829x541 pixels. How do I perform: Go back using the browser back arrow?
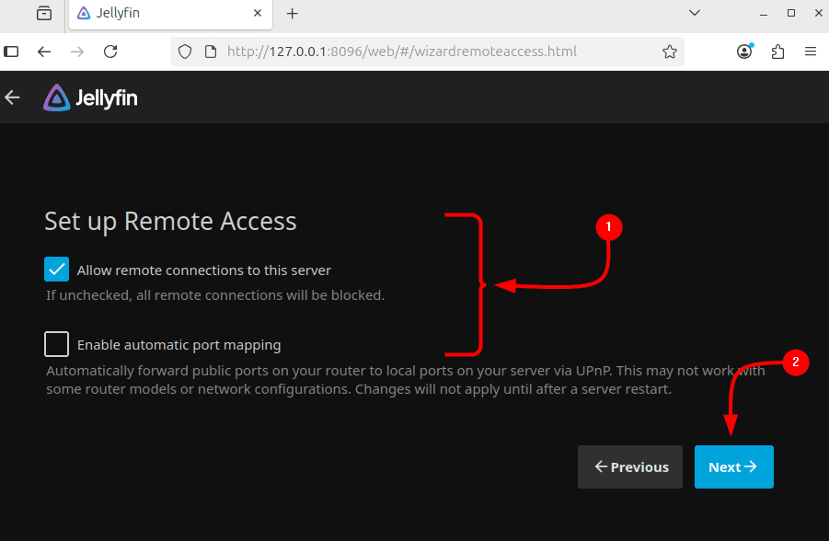44,52
